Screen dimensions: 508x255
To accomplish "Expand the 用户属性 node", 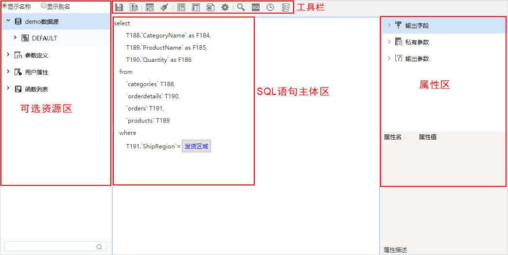I will [x=8, y=72].
